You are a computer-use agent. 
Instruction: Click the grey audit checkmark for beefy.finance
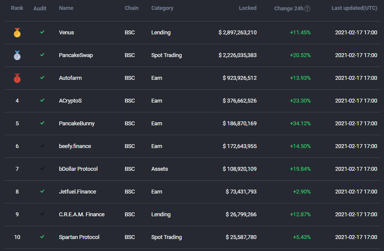pyautogui.click(x=43, y=146)
